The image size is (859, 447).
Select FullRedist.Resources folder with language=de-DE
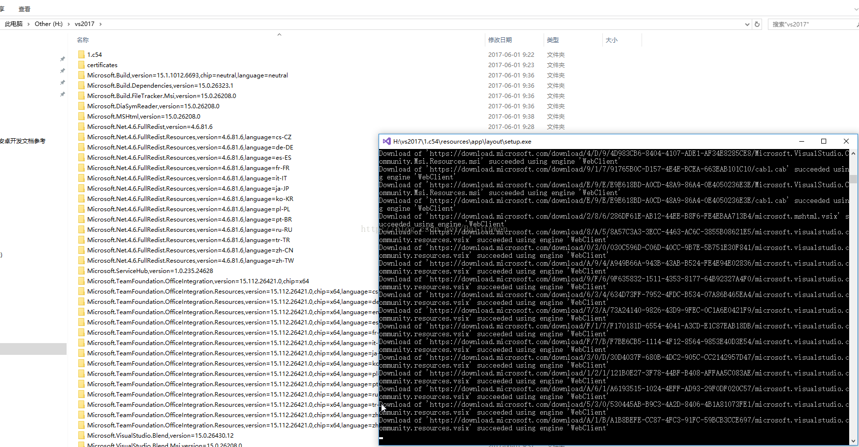190,147
